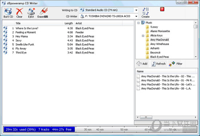Select Black Eyed Peas folder in tree
The width and height of the screenshot is (200, 136).
(160, 57)
